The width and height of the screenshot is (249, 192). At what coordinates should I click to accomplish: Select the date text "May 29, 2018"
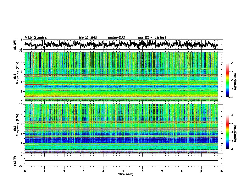[88, 38]
